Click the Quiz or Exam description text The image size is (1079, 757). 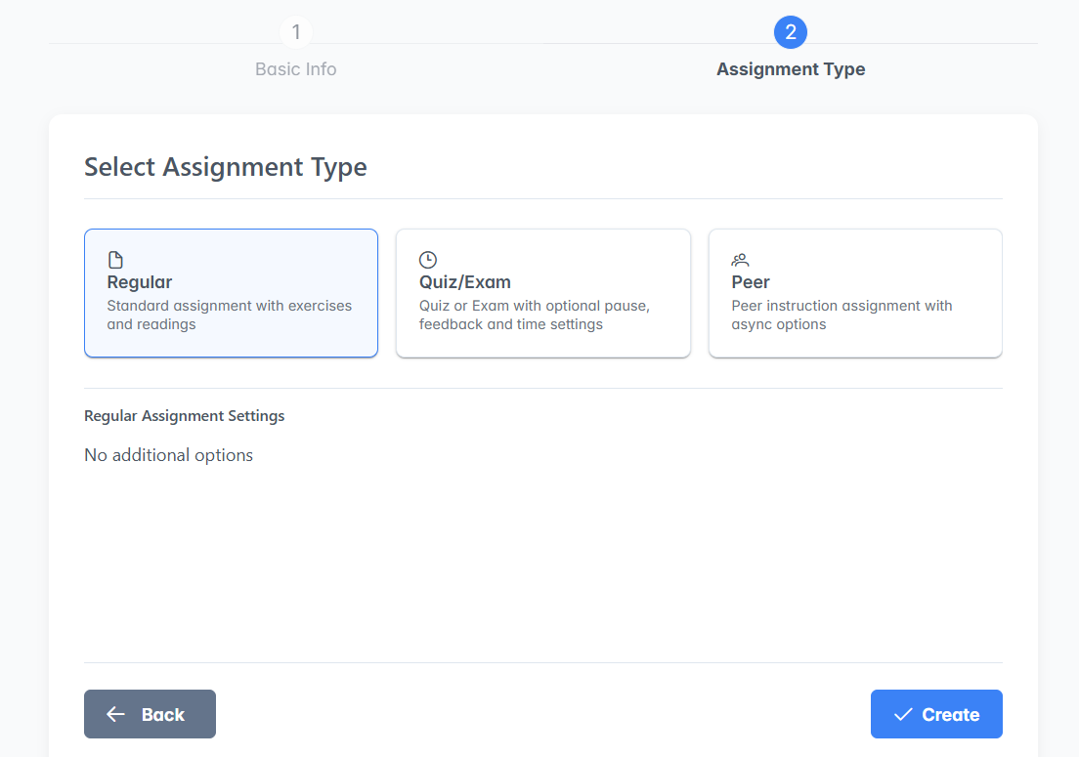tap(534, 315)
